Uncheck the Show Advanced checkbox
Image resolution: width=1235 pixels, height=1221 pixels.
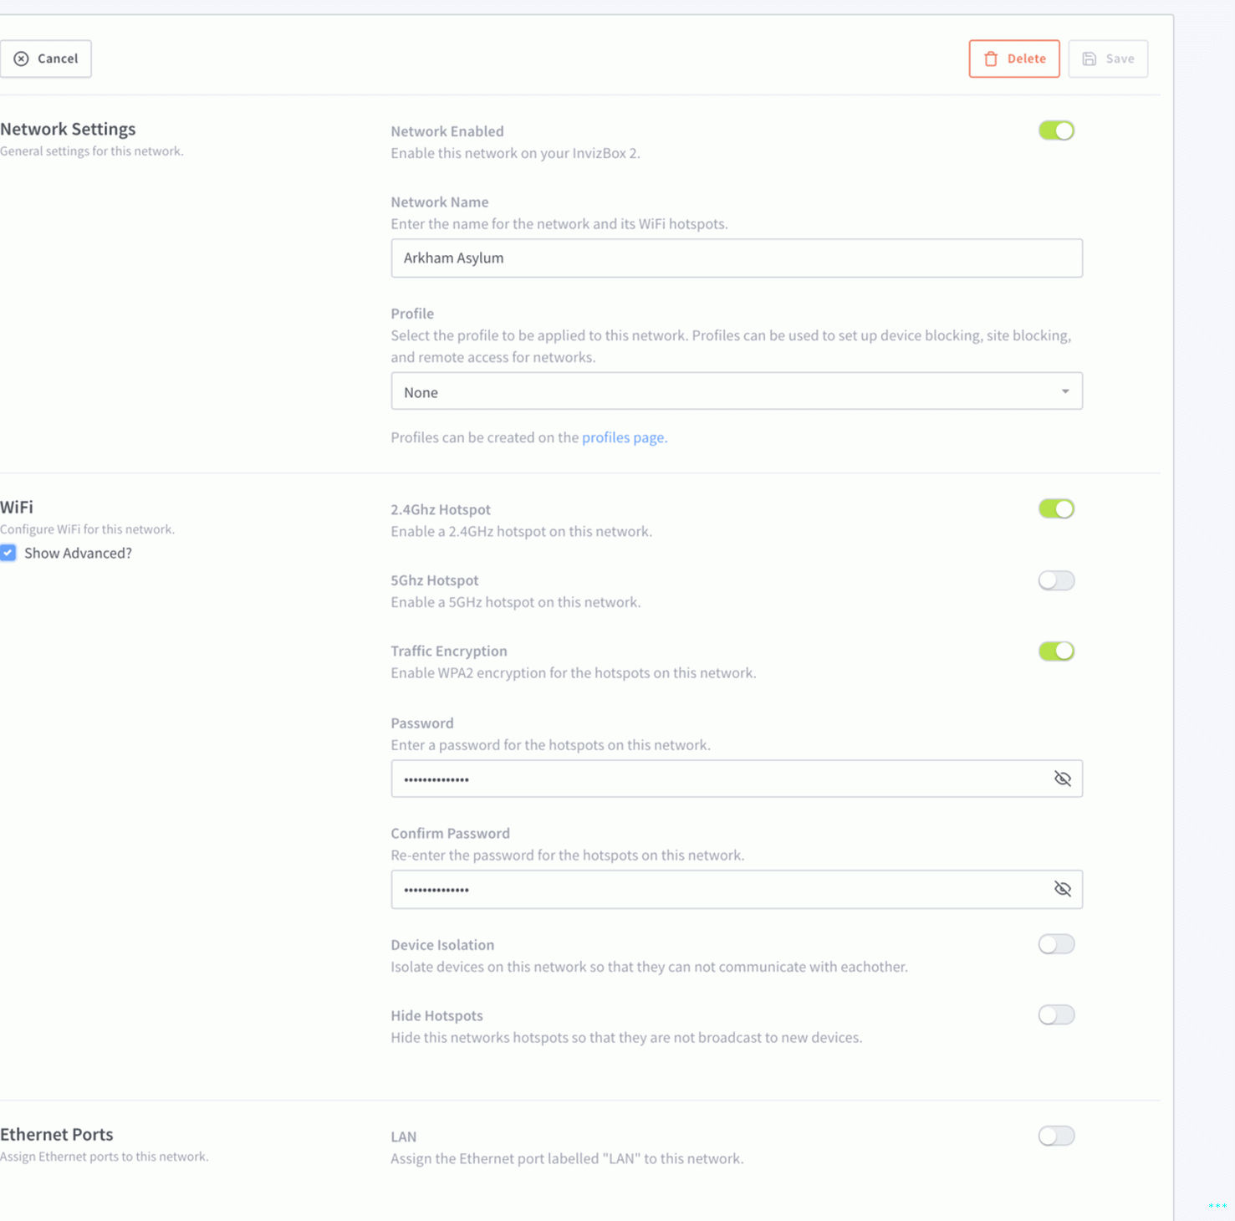click(8, 553)
